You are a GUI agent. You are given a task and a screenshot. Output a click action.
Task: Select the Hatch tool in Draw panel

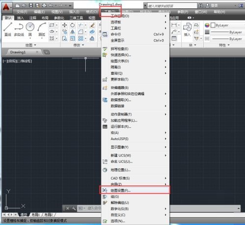point(52,38)
